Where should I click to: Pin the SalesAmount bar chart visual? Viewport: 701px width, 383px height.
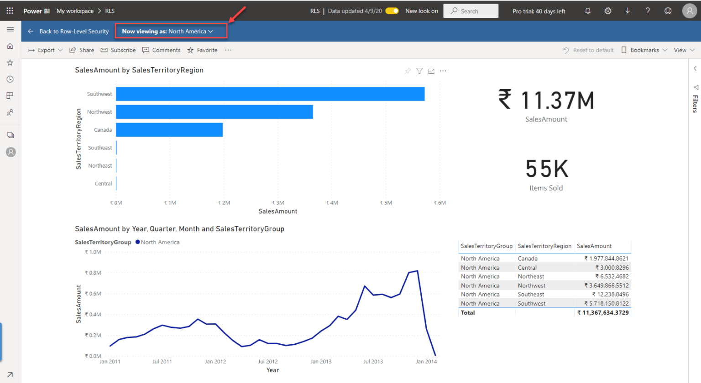click(408, 71)
